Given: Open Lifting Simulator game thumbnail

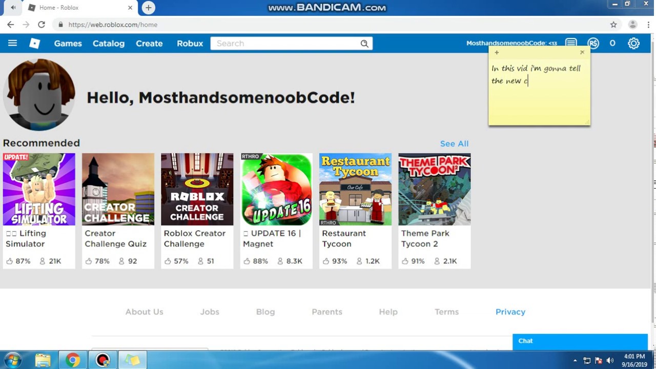Looking at the screenshot, I should (x=39, y=189).
